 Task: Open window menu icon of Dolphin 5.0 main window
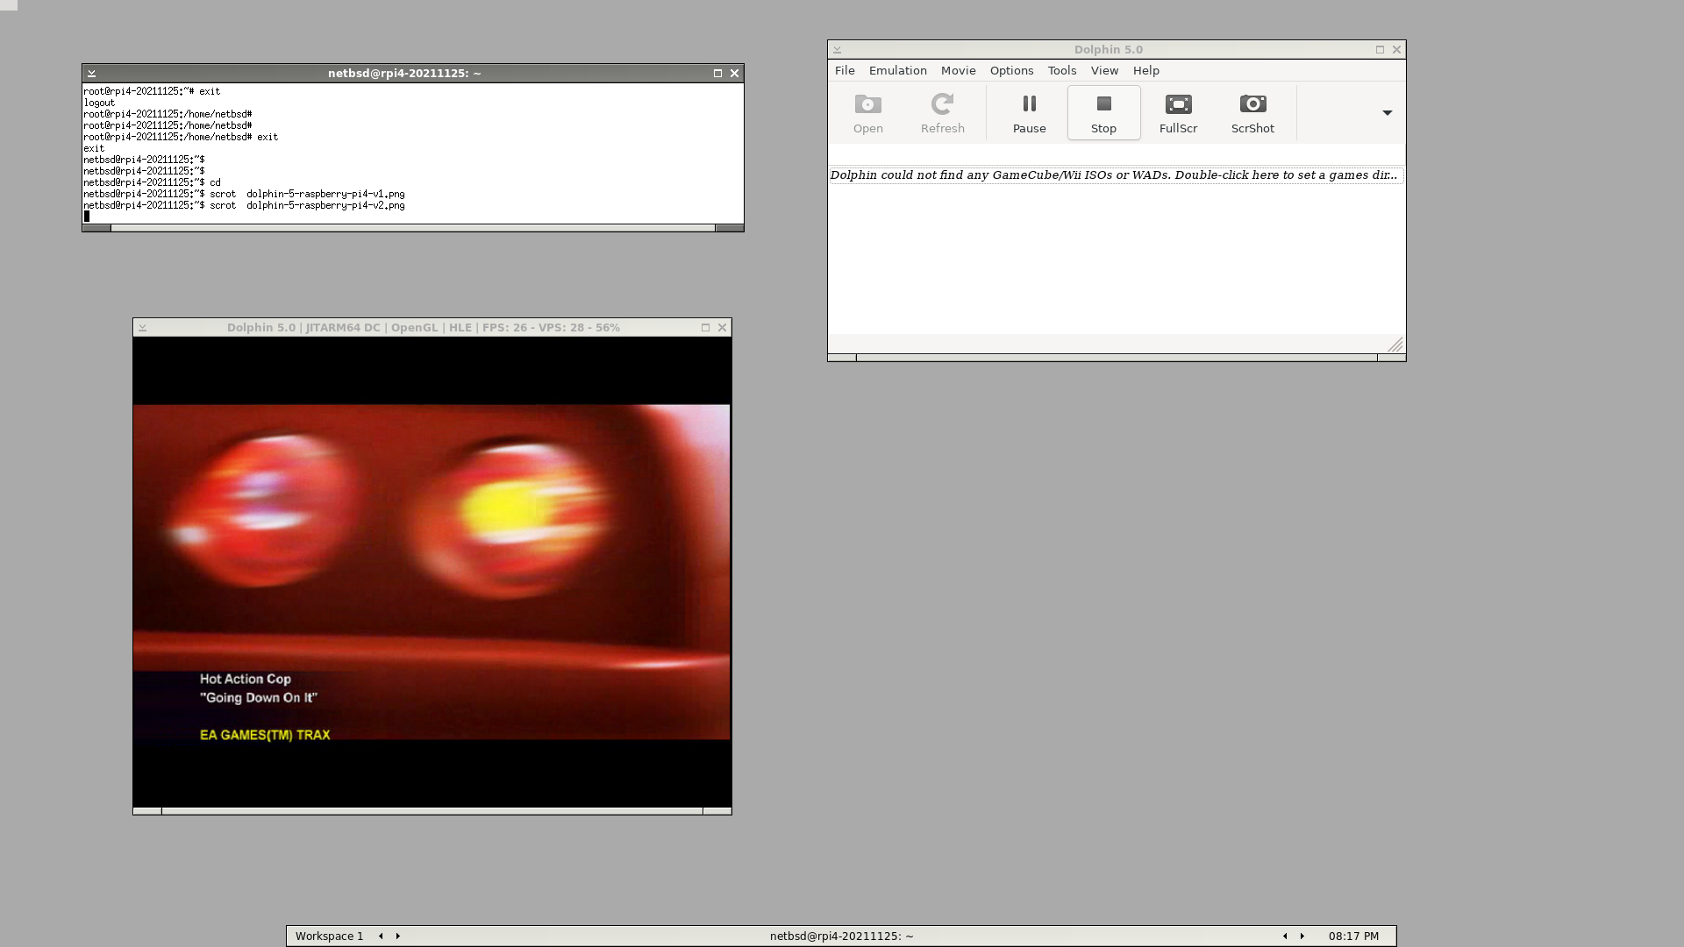(837, 50)
